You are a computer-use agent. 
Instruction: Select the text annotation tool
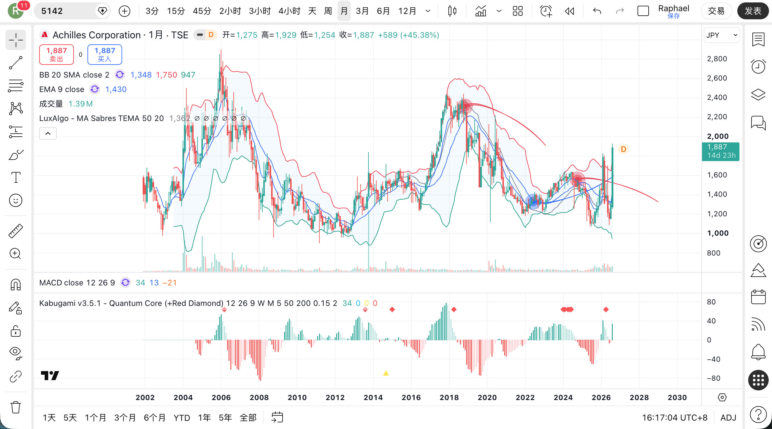click(x=16, y=177)
